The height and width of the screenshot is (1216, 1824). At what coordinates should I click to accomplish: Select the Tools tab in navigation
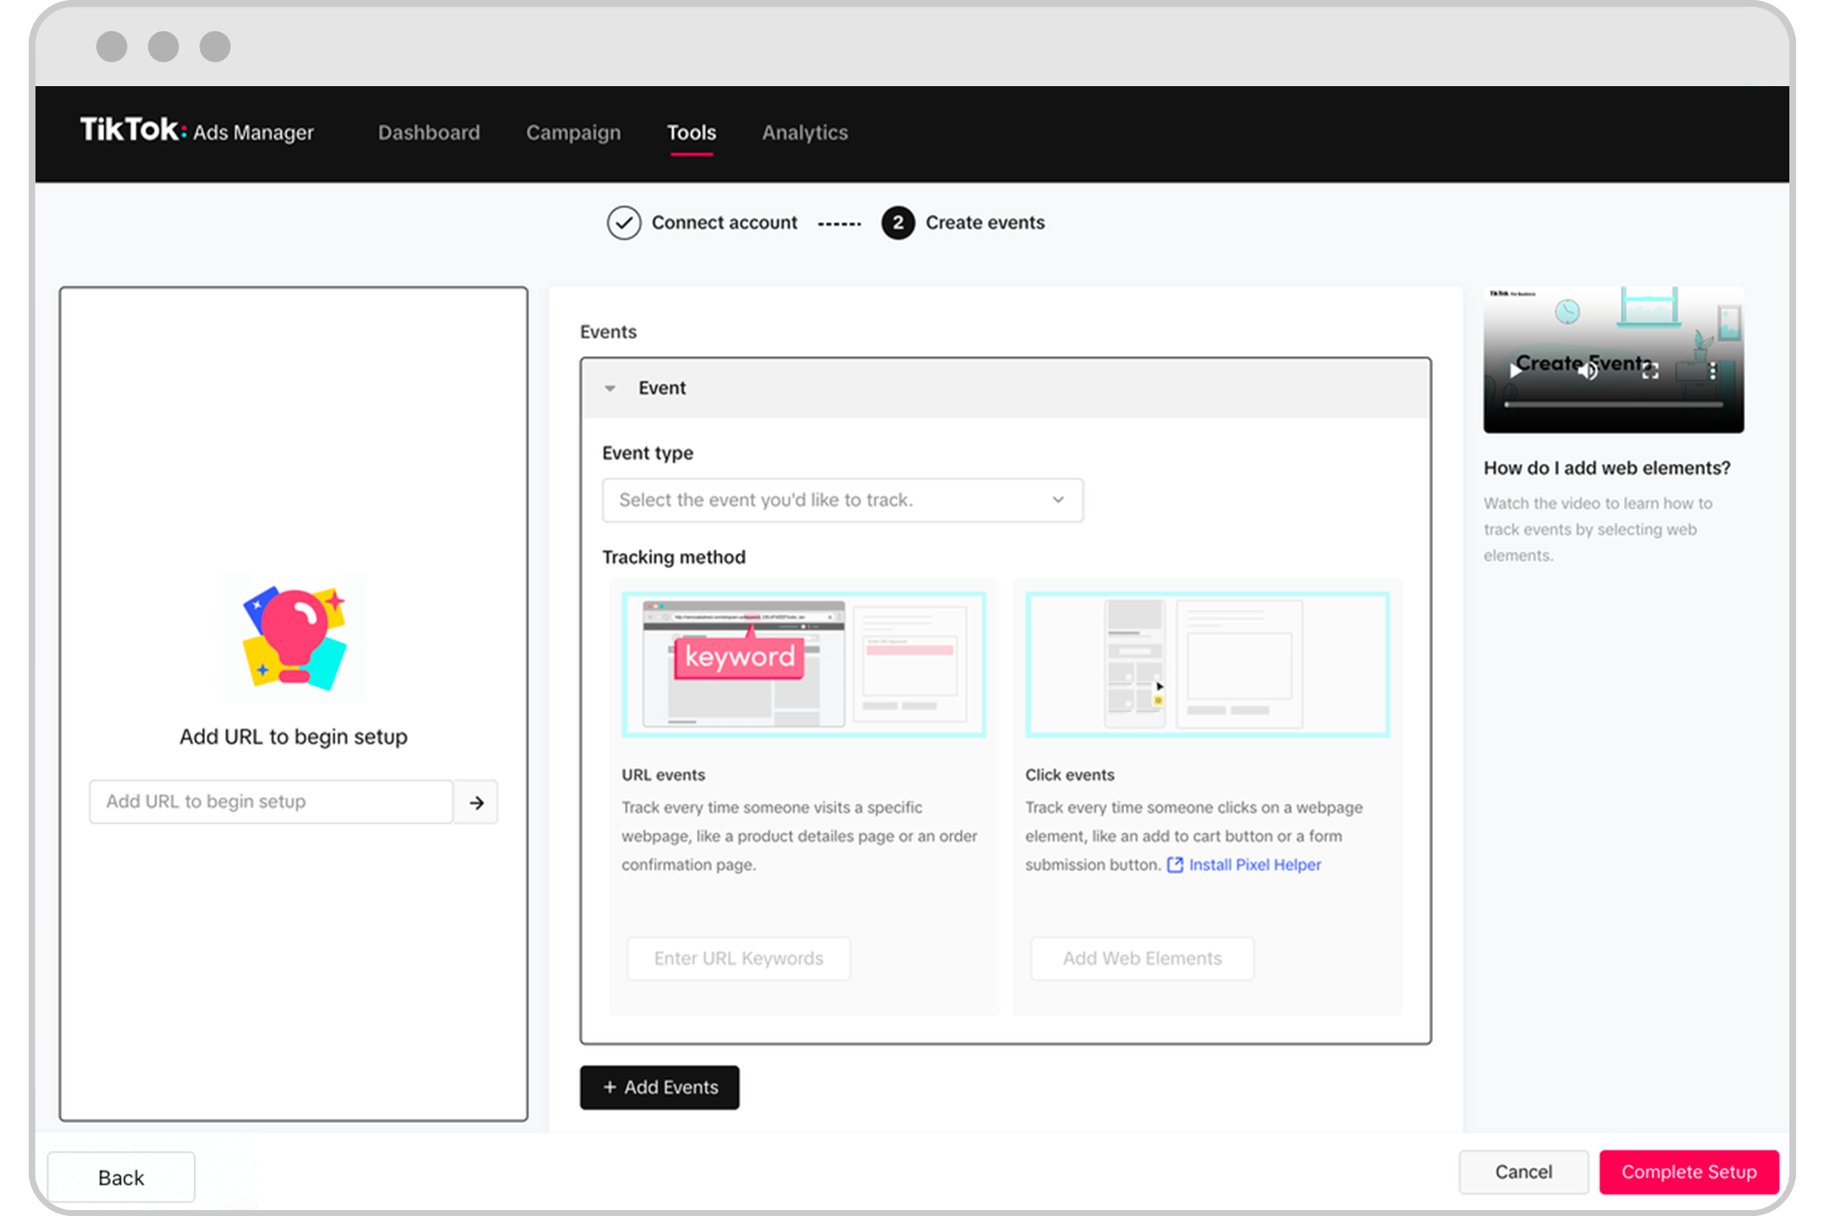pyautogui.click(x=692, y=132)
